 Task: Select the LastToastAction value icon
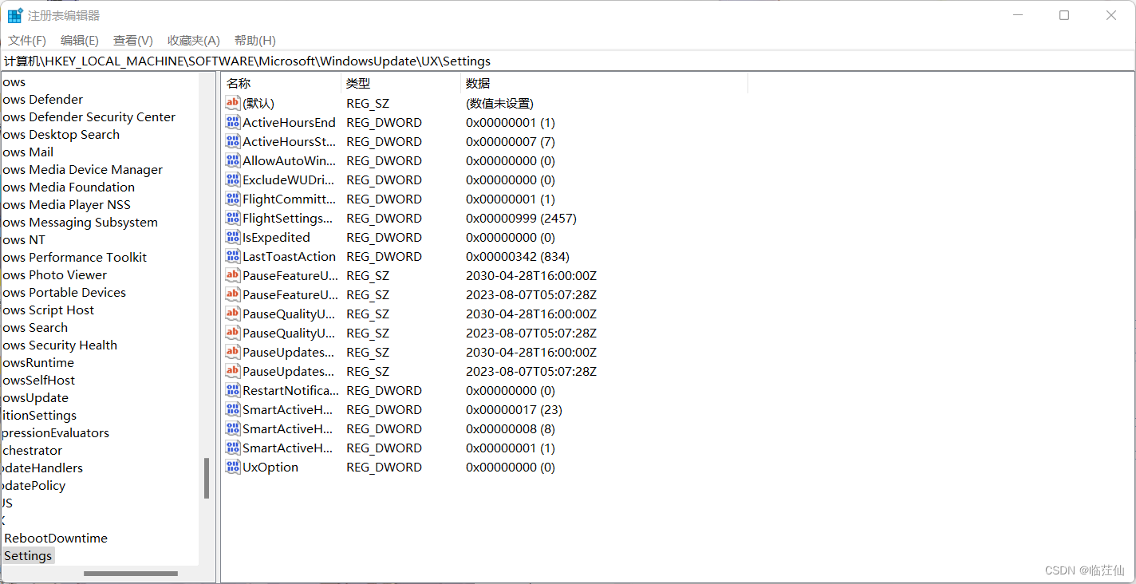[x=233, y=256]
